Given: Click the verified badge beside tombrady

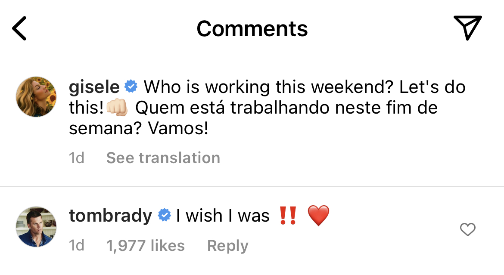Looking at the screenshot, I should 164,216.
